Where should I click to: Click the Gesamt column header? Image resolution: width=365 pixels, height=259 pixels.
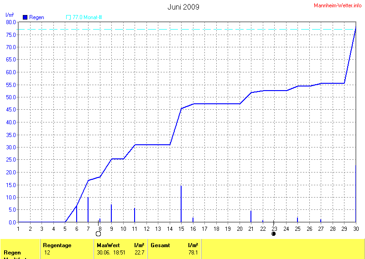[160, 245]
